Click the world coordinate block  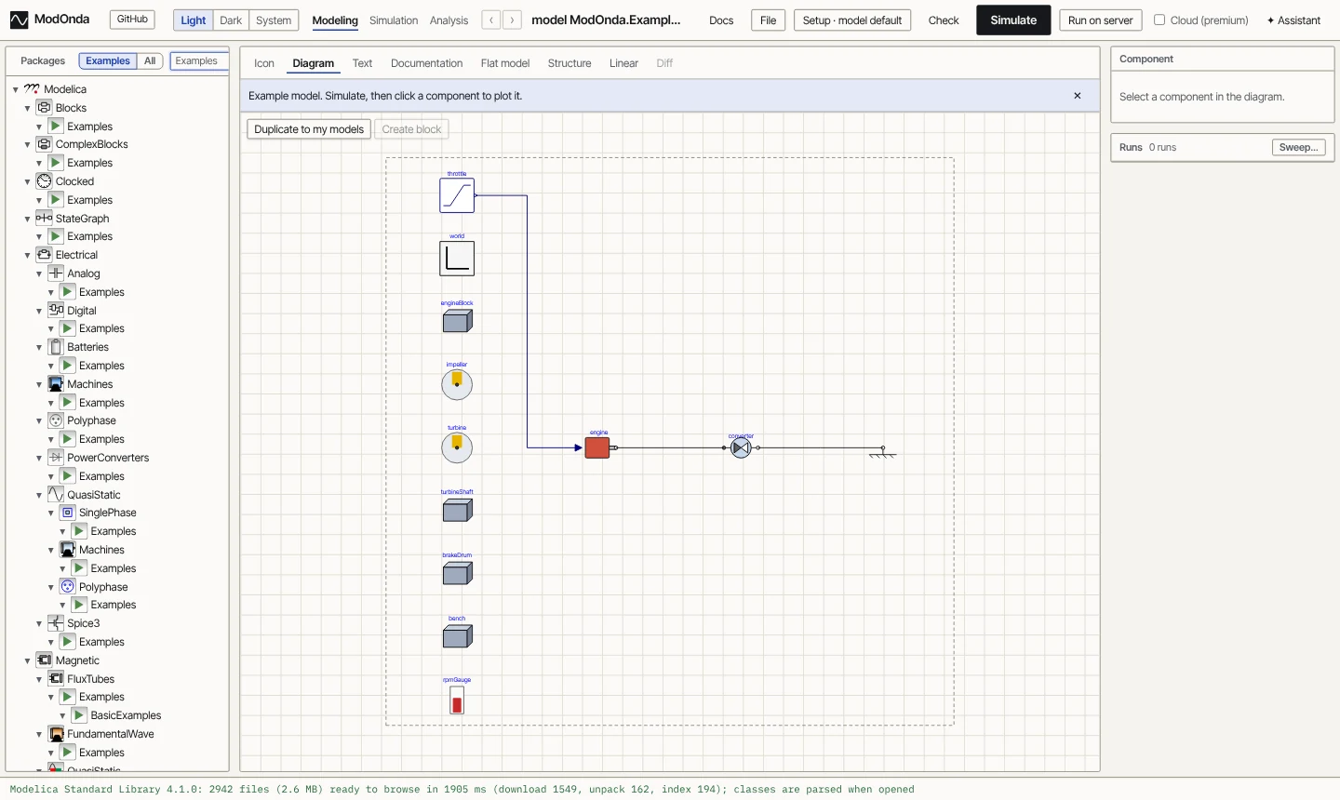tap(457, 259)
